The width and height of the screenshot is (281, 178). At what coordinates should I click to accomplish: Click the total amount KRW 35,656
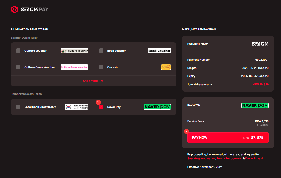point(261,84)
